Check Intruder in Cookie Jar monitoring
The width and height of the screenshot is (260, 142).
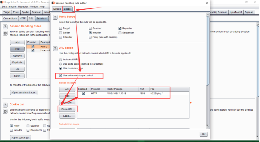click(x=12, y=130)
